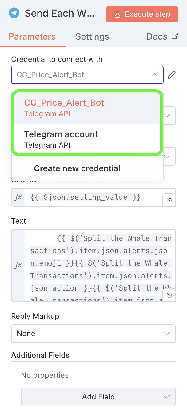The width and height of the screenshot is (187, 413).
Task: Switch to the Parameters tab
Action: pyautogui.click(x=32, y=37)
